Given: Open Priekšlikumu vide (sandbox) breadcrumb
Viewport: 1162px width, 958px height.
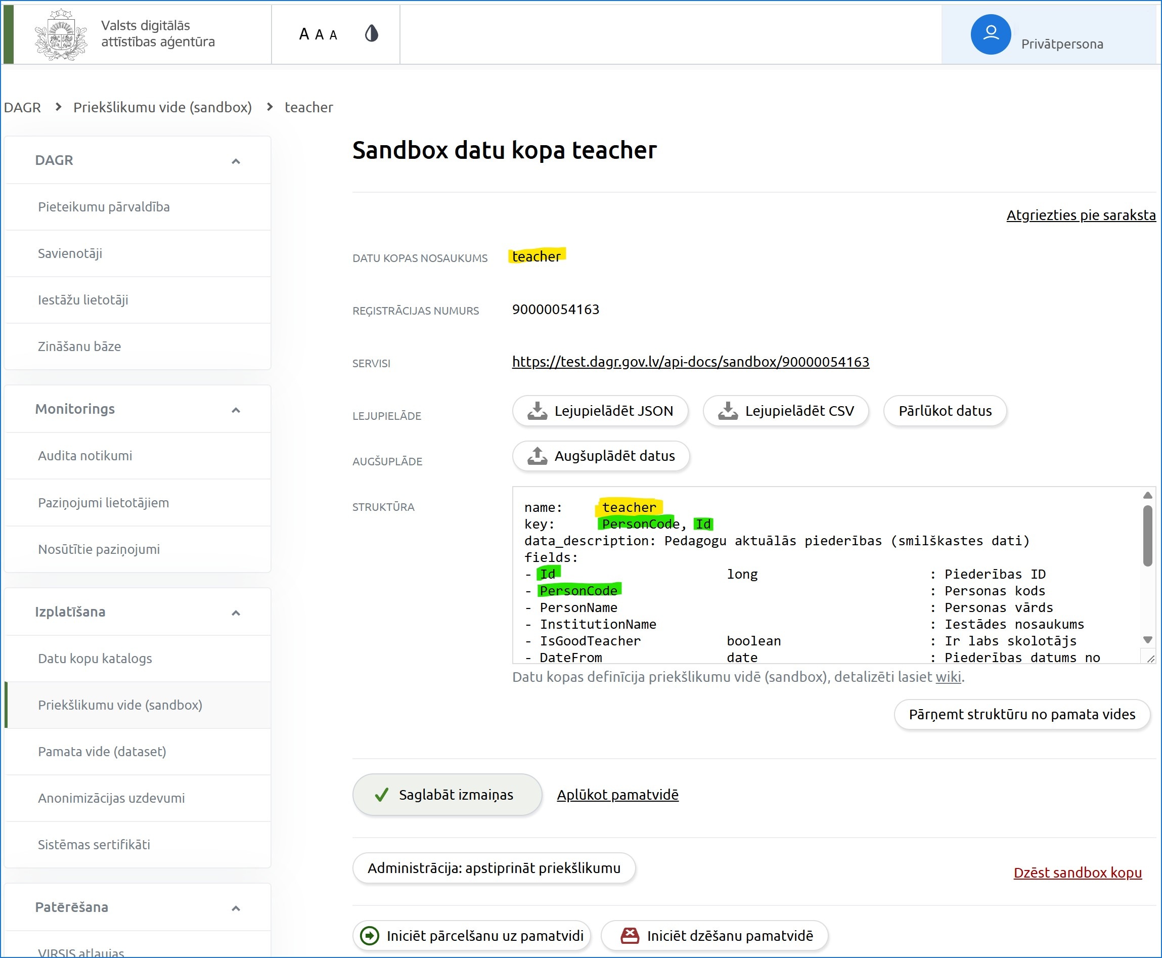Looking at the screenshot, I should coord(162,107).
